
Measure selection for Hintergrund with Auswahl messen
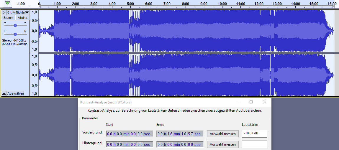223,144
